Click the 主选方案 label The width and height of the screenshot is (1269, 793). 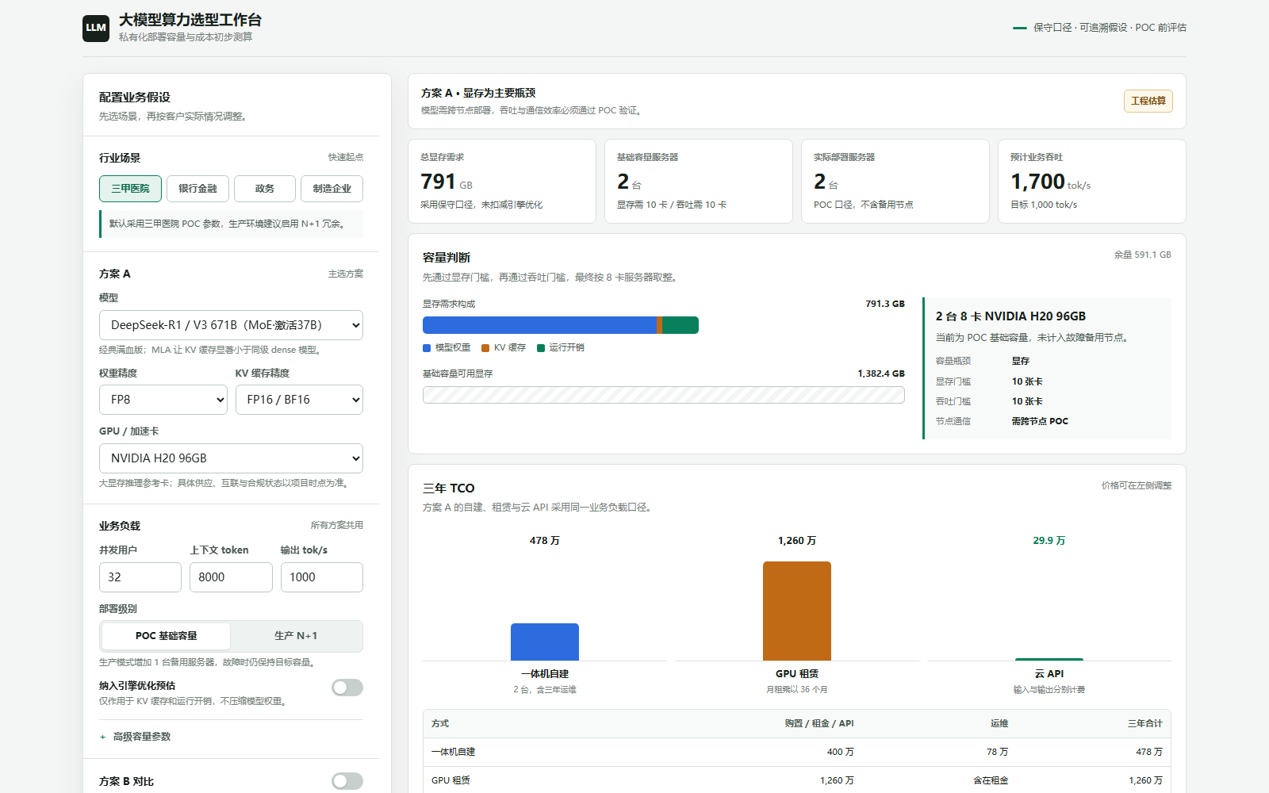[x=346, y=274]
